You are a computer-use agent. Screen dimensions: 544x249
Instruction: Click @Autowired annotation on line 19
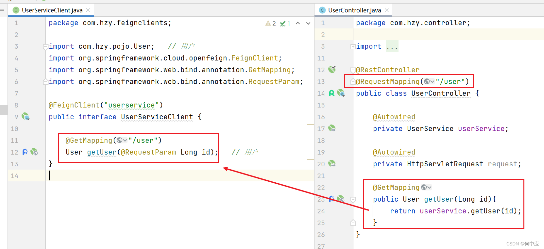pyautogui.click(x=394, y=152)
